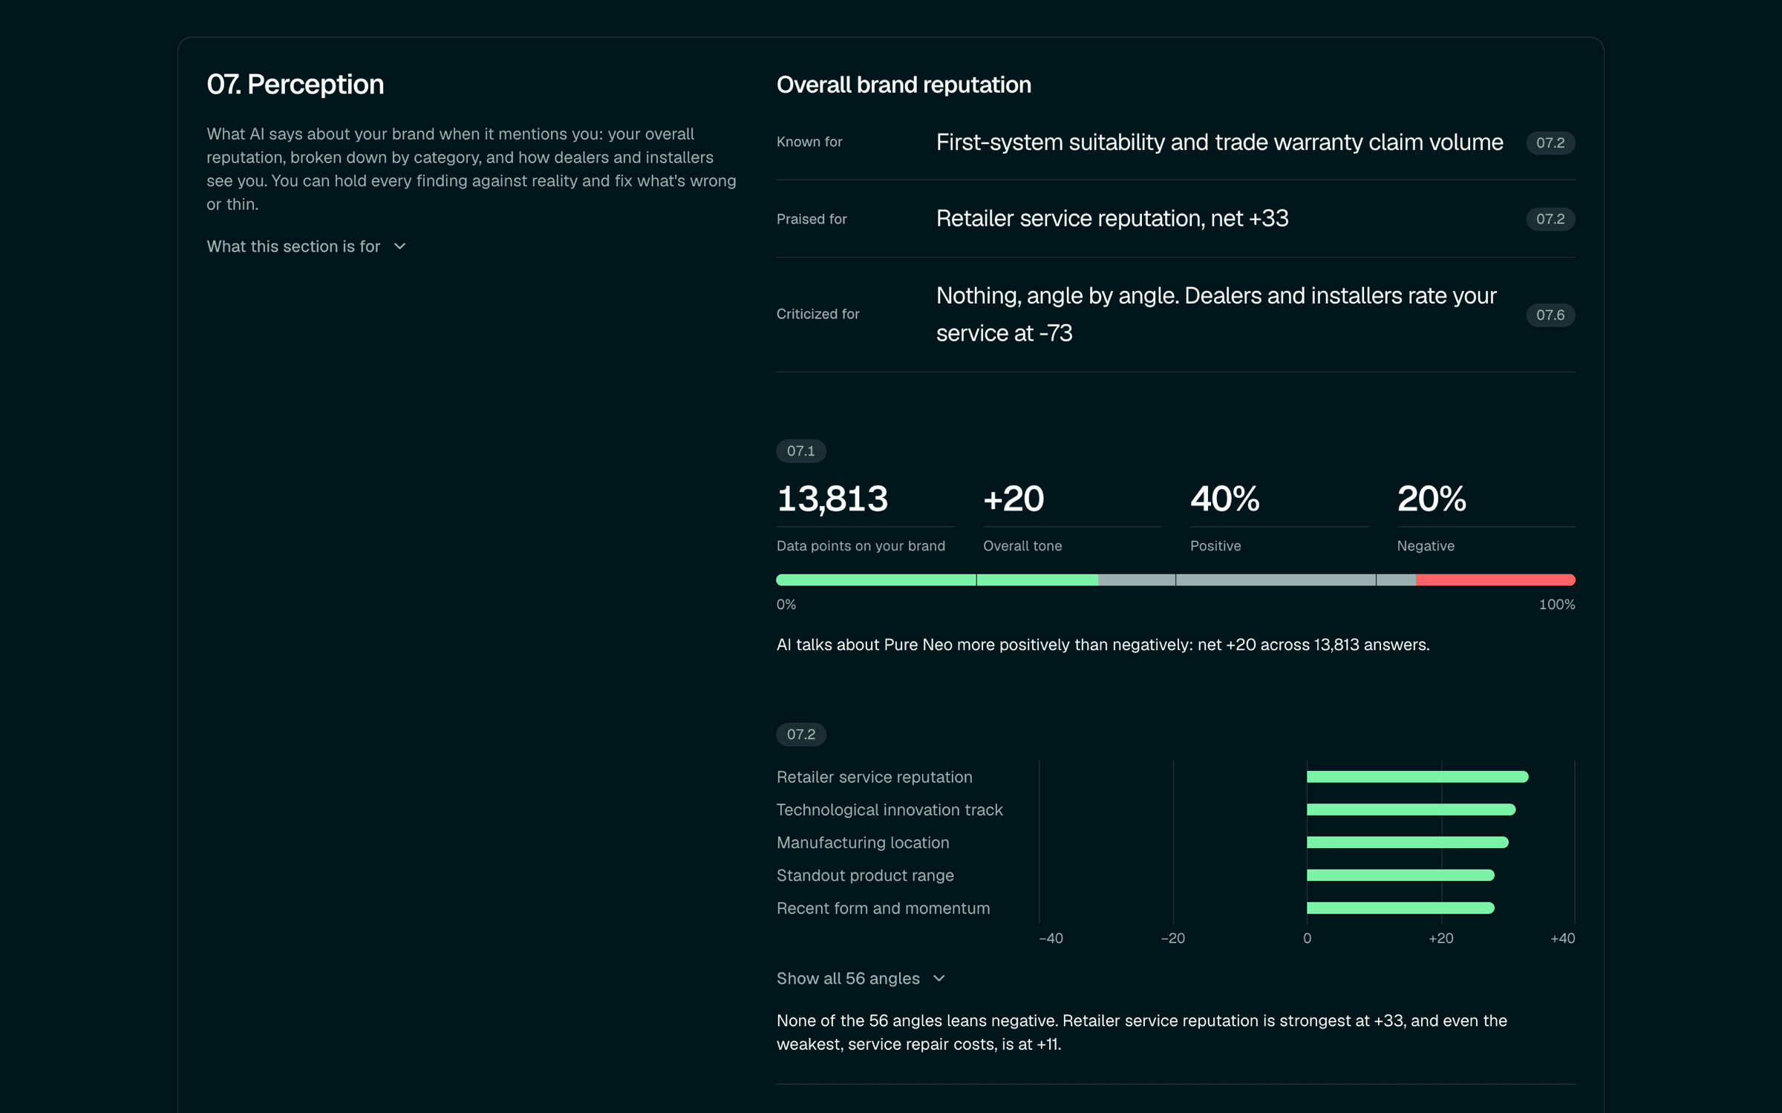Click the '+40' axis tick label
Image resolution: width=1782 pixels, height=1113 pixels.
tap(1562, 939)
